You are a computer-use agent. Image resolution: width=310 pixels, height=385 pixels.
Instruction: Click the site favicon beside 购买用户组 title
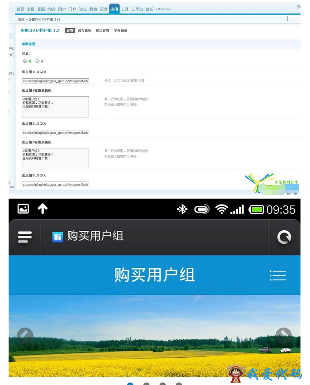(58, 237)
